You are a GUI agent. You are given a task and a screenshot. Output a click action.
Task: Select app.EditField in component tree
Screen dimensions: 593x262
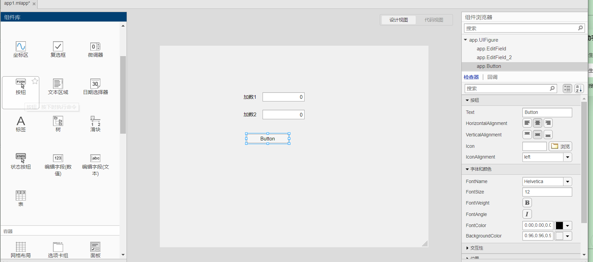[x=491, y=49]
